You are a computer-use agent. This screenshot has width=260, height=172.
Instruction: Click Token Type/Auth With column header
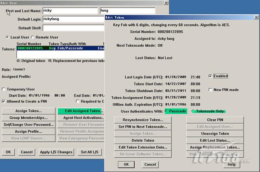(x=67, y=44)
